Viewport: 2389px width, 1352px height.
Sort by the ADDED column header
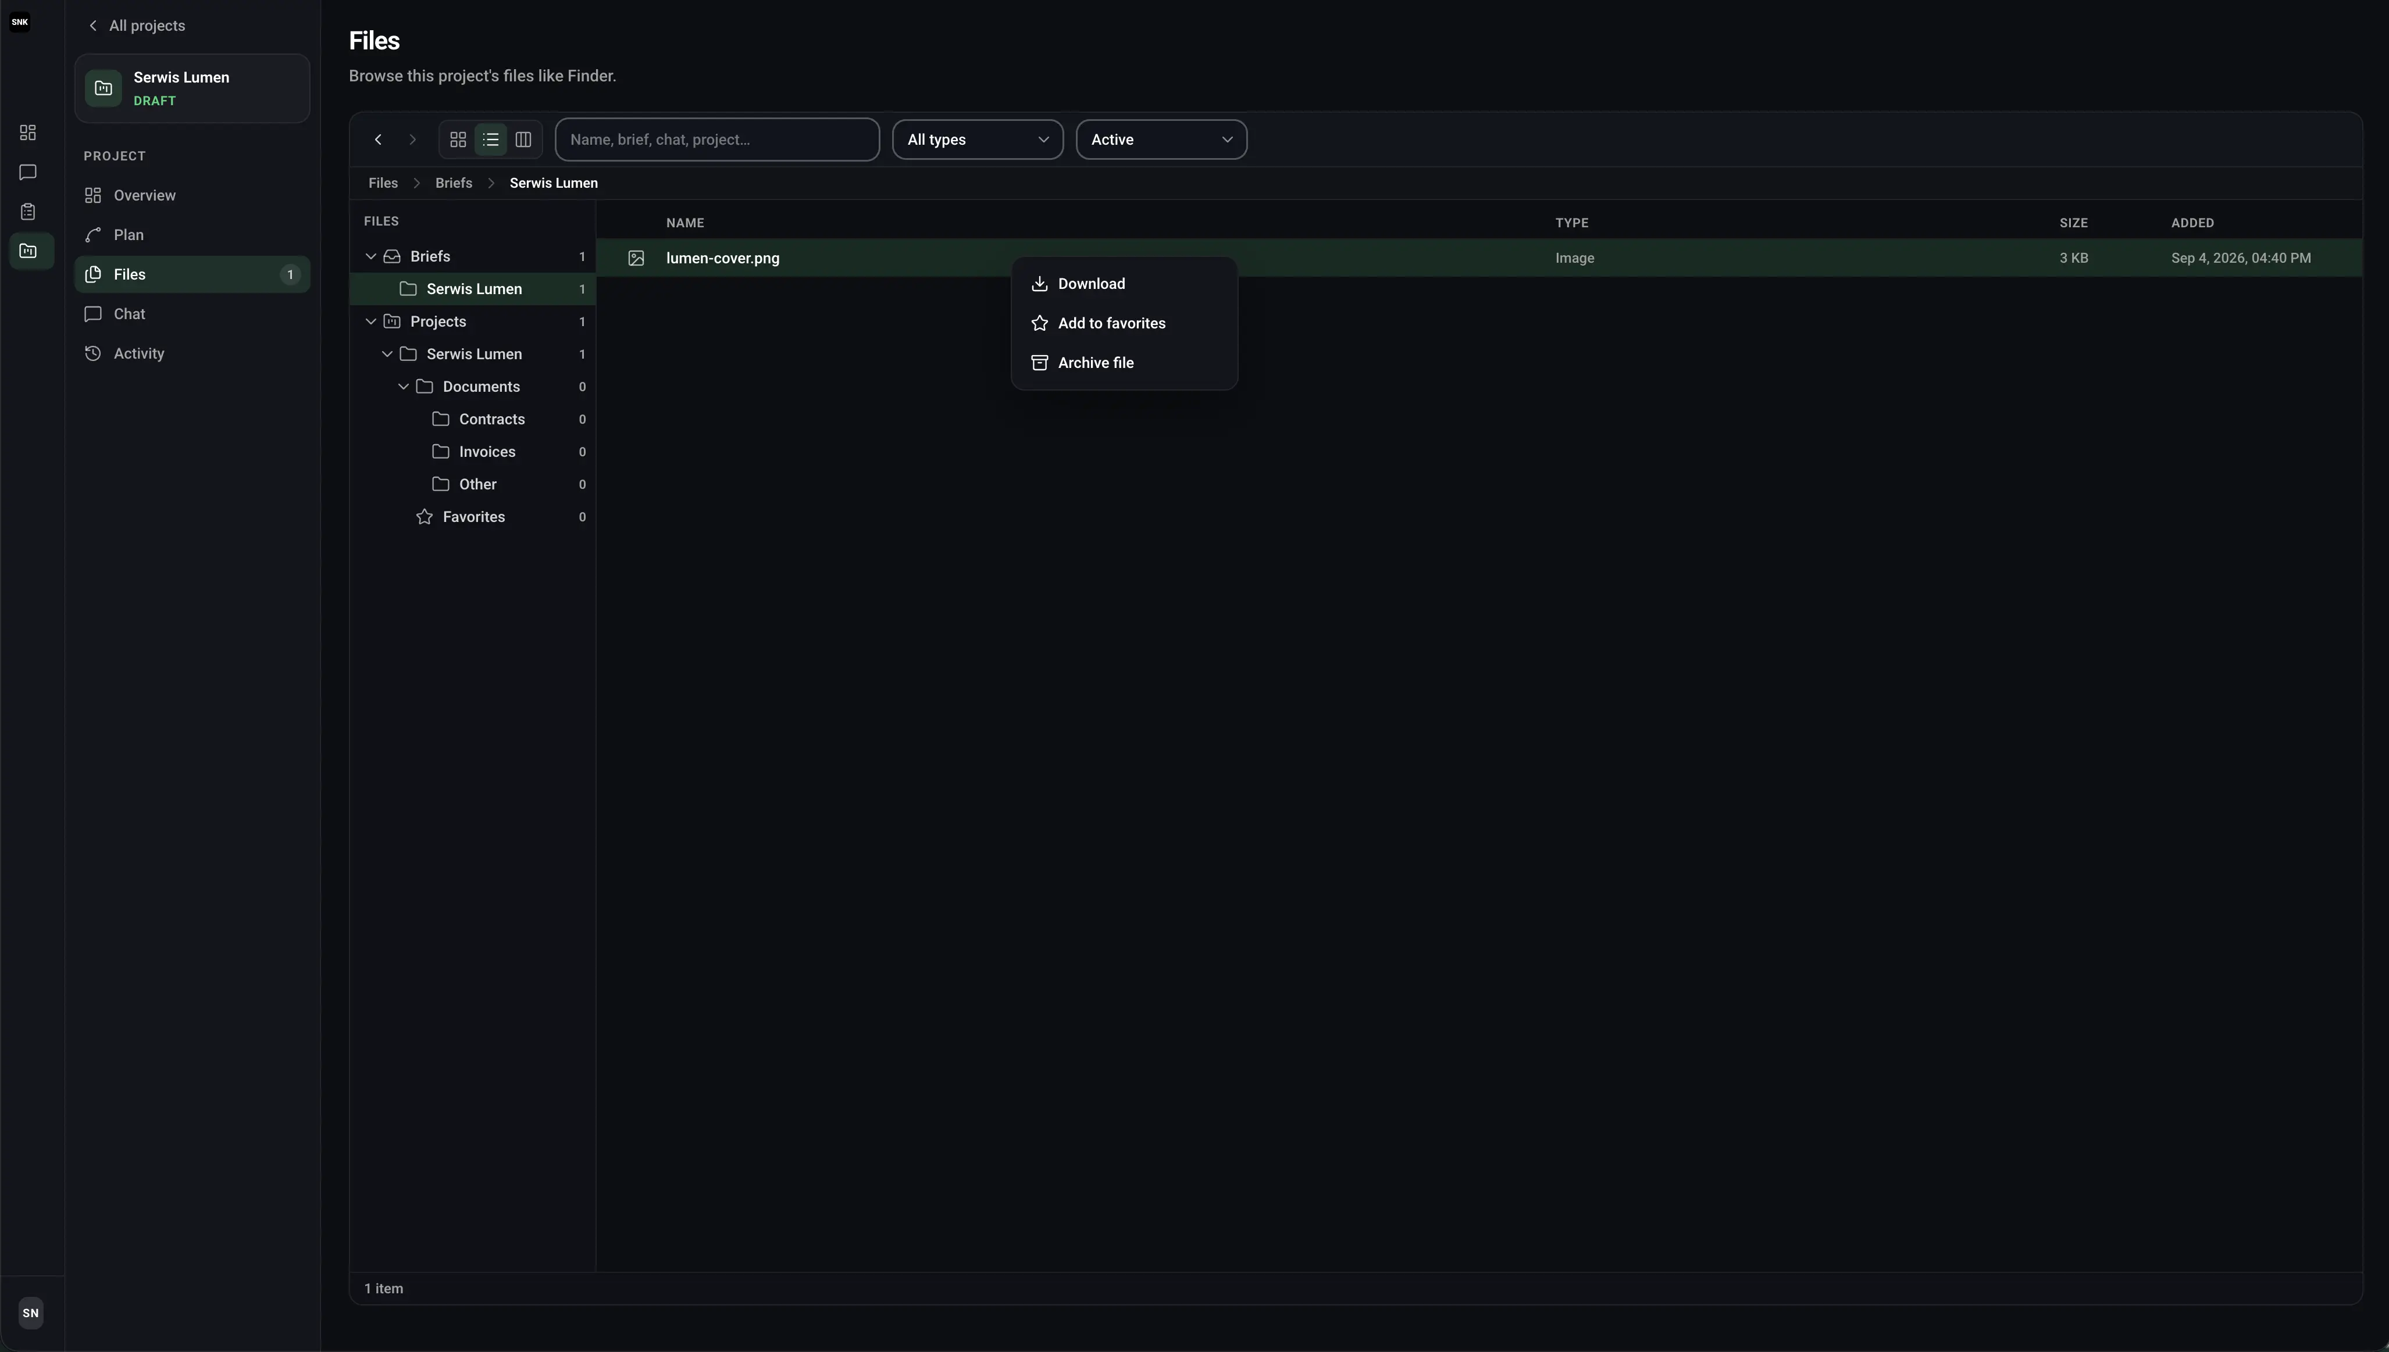pos(2192,223)
